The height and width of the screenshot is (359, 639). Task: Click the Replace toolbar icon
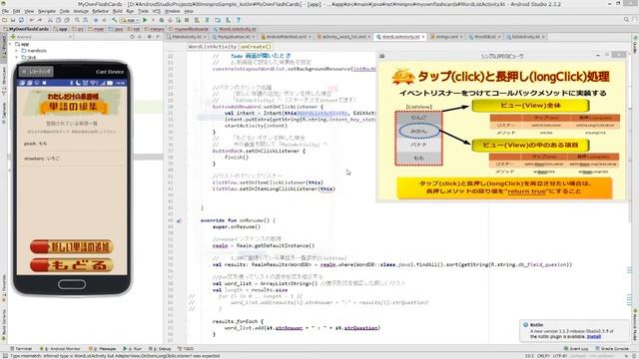(85, 20)
